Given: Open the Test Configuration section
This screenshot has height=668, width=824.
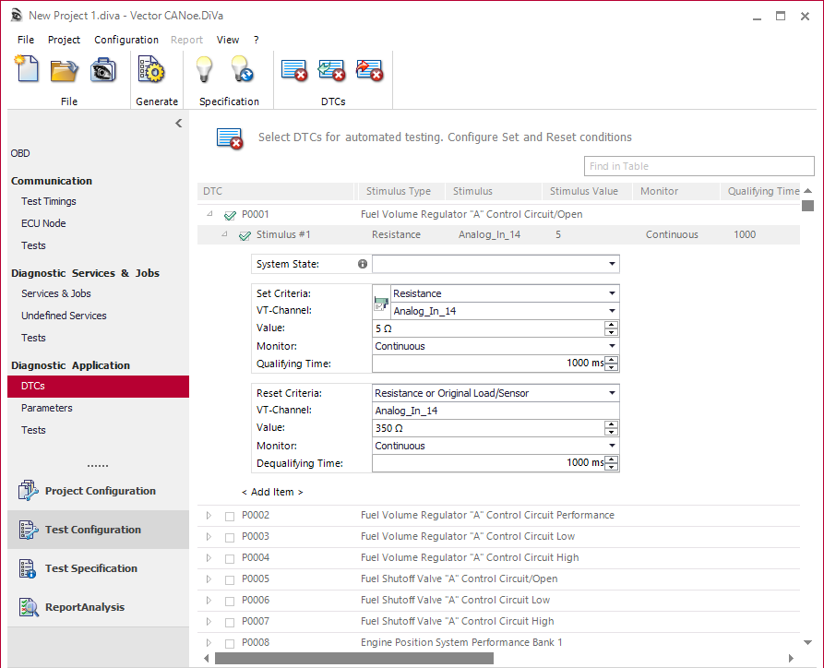Looking at the screenshot, I should [98, 530].
